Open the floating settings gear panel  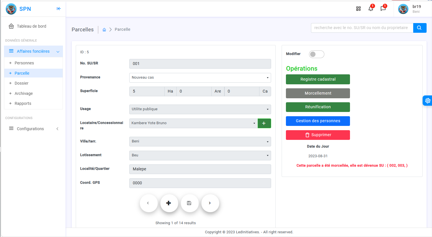[427, 101]
